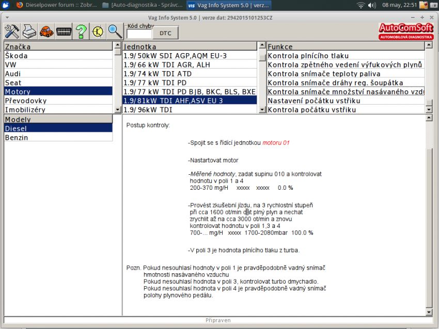Open Kontrola plnícího tlaku function
This screenshot has width=439, height=329.
point(345,56)
